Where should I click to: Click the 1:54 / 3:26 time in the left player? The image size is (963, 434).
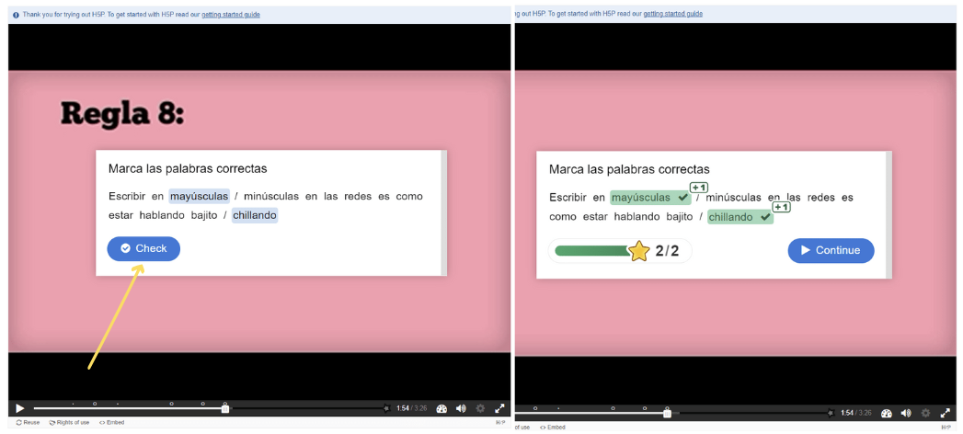click(411, 408)
